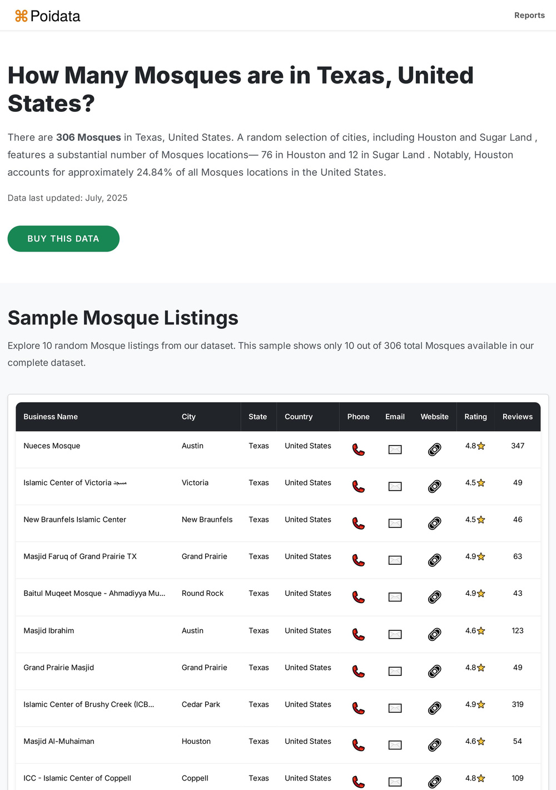This screenshot has width=556, height=790.
Task: Click the State column header
Action: point(258,417)
